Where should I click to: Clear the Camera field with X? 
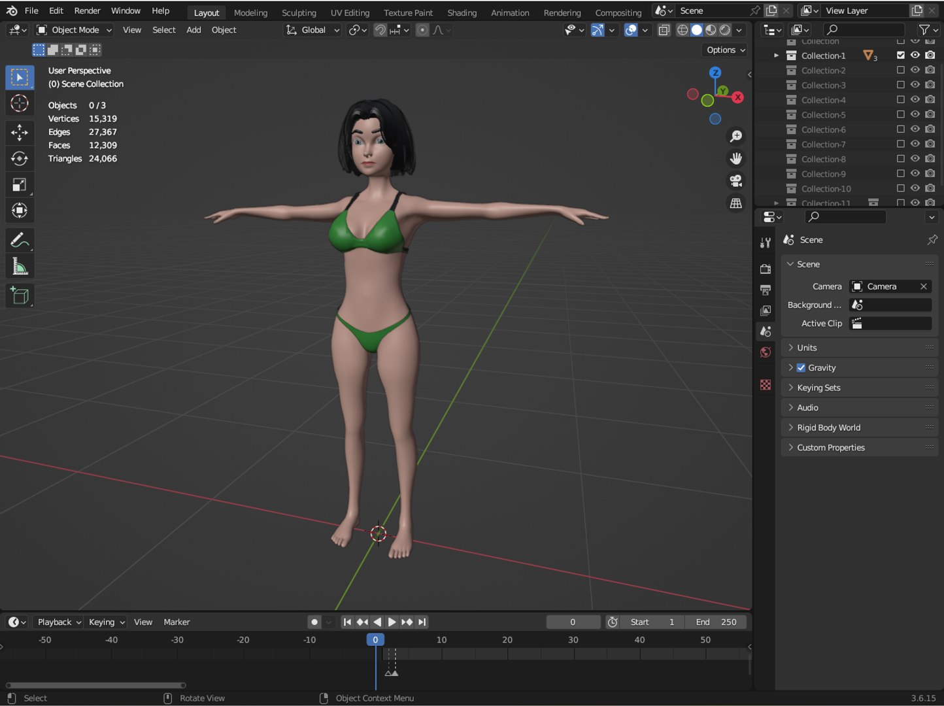click(924, 286)
